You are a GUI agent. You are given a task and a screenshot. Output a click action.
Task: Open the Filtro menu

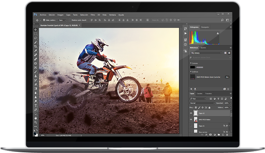tap(93, 15)
